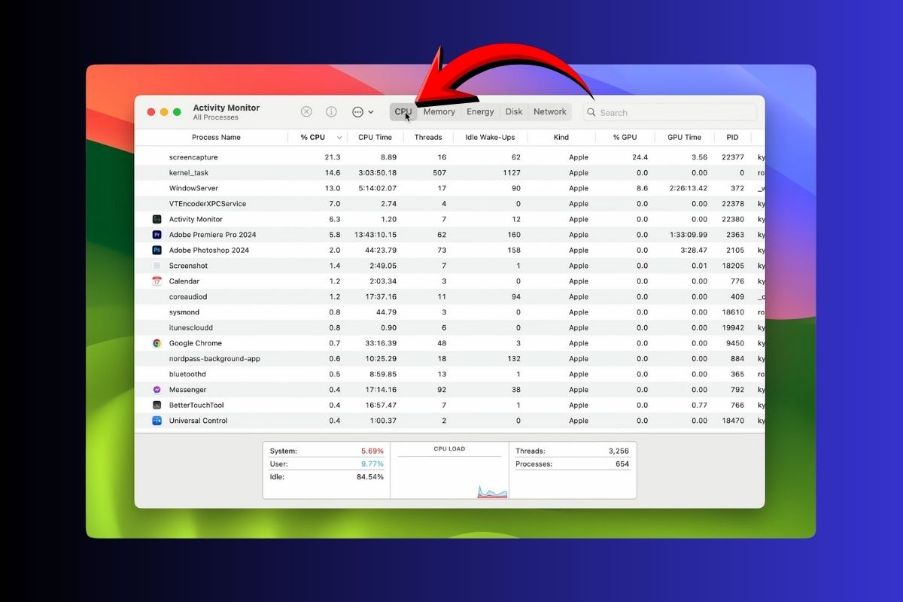Click PID 22377 cell
903x602 pixels.
click(732, 157)
